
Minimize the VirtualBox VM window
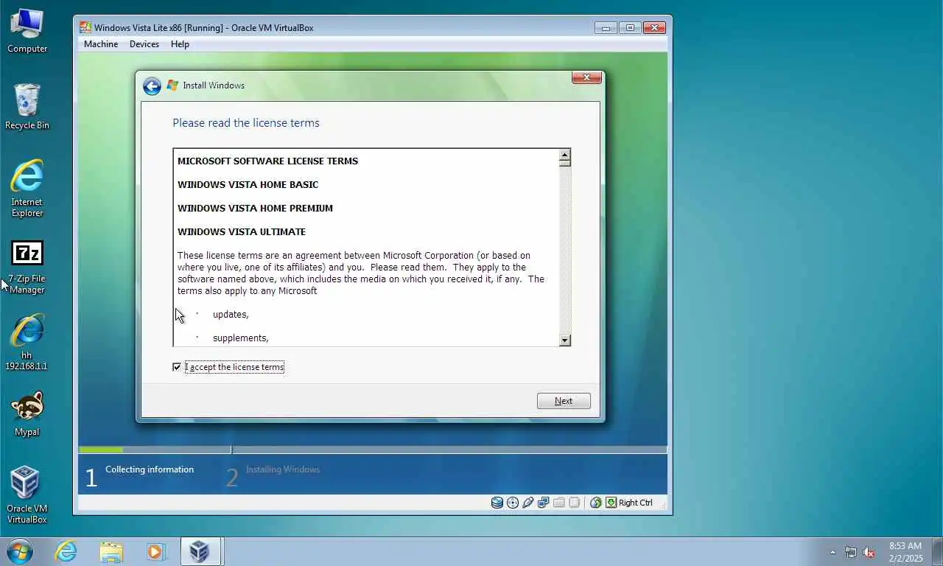coord(606,28)
